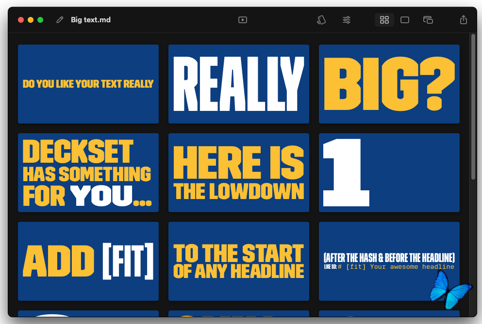Select the stacked windows view icon
This screenshot has height=324, width=482.
click(428, 20)
